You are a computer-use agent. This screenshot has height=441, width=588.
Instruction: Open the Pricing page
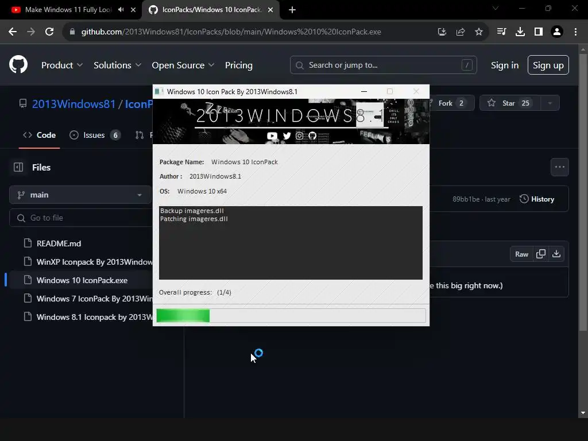pos(238,65)
